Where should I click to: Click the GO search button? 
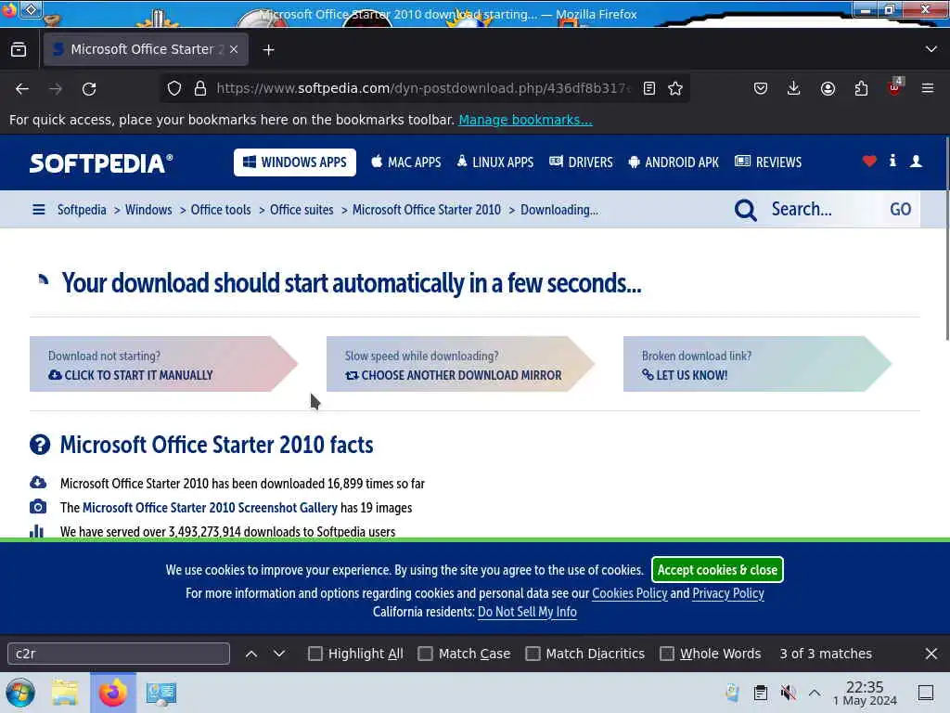click(900, 209)
